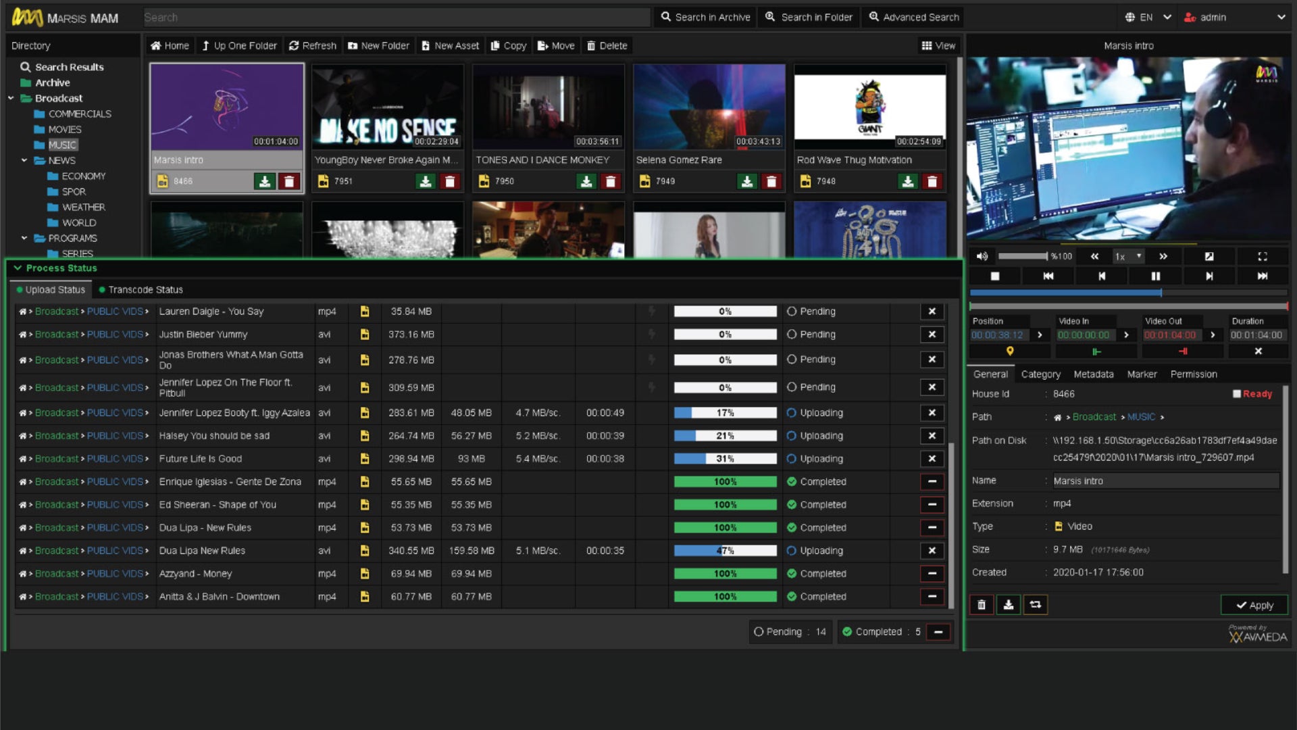
Task: Pause the video playback
Action: (1155, 276)
